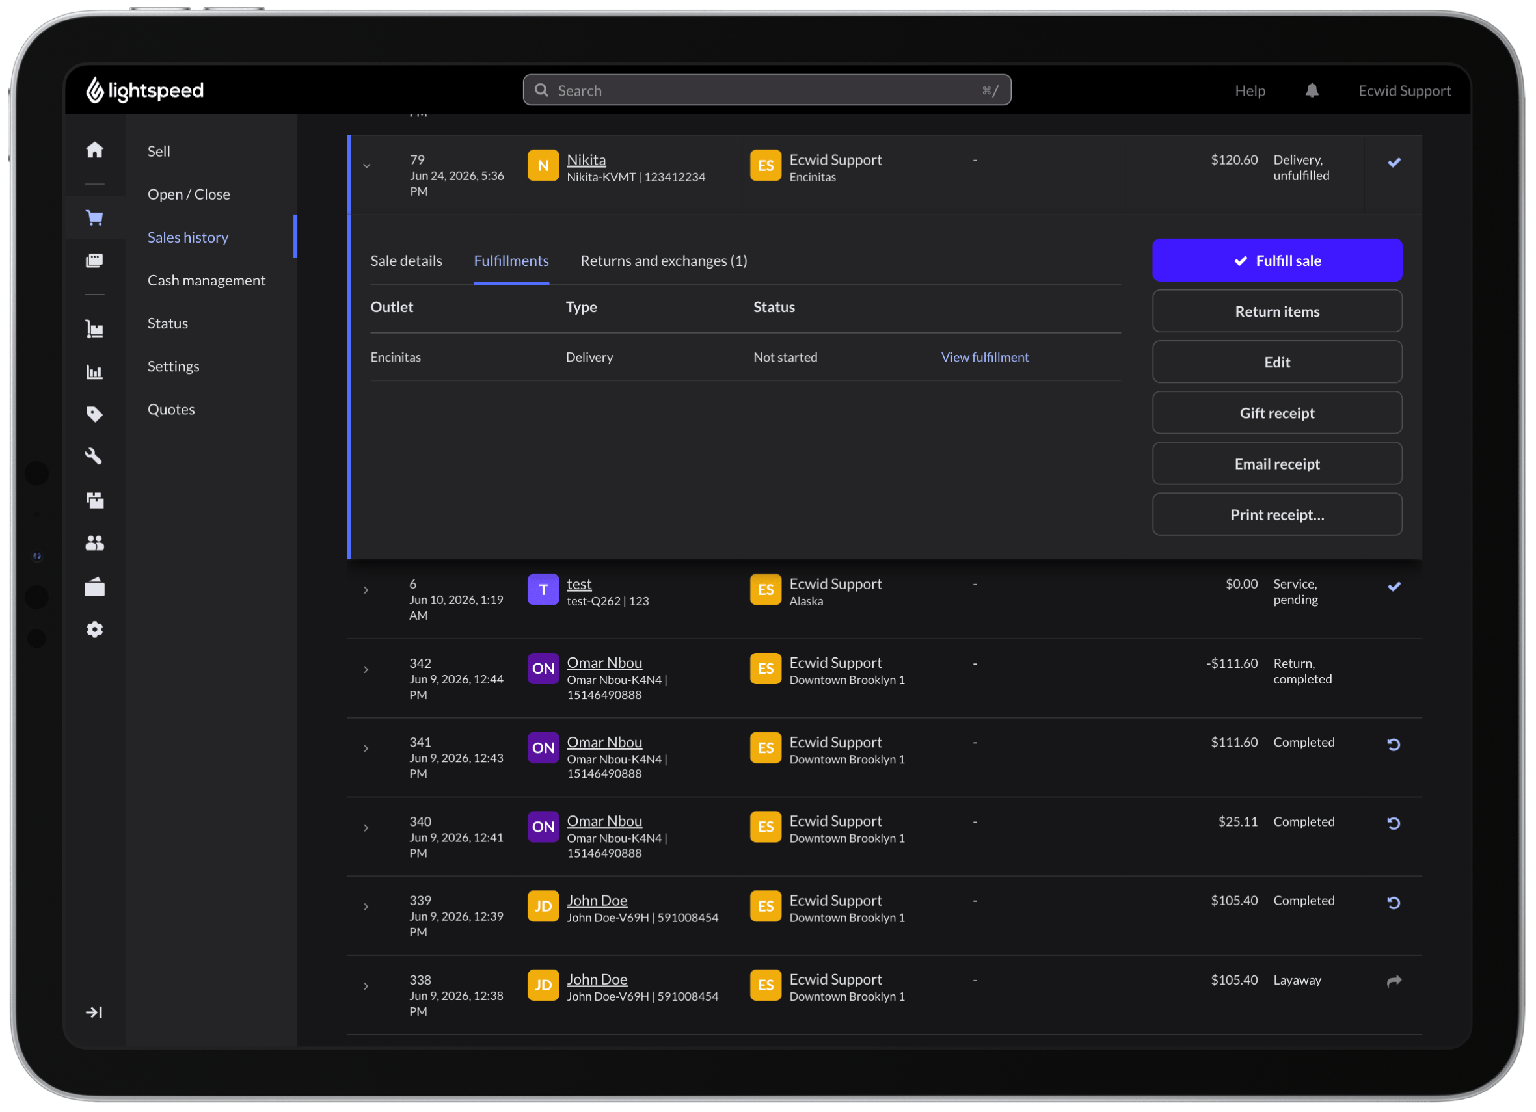
Task: Open the boxes stock icon in sidebar
Action: click(x=95, y=500)
